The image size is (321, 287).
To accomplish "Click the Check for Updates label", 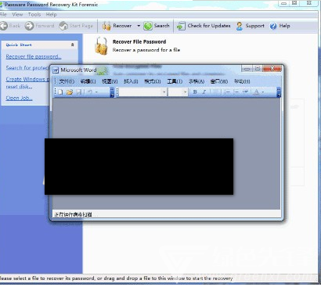I will pos(209,26).
